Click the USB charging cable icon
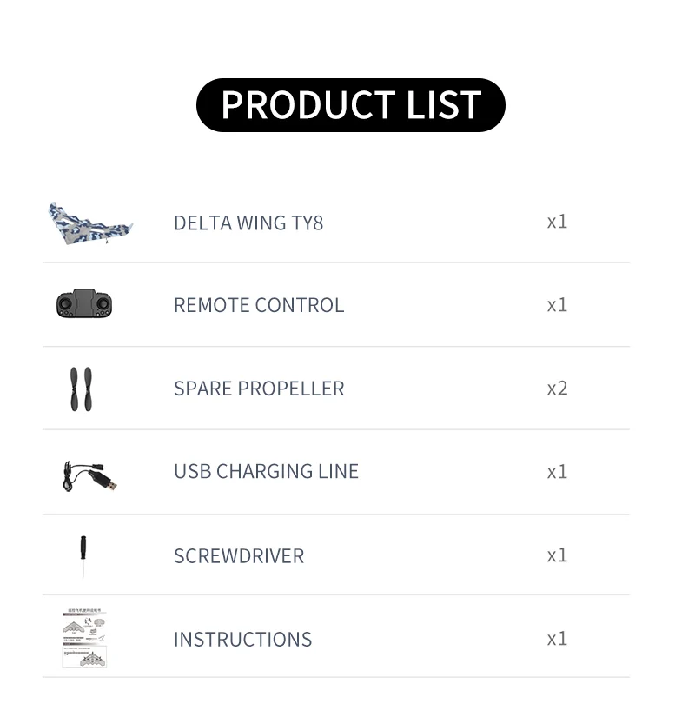The image size is (695, 724). pyautogui.click(x=89, y=476)
